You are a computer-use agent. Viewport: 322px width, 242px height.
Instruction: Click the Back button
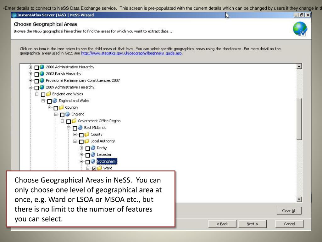tap(222, 224)
